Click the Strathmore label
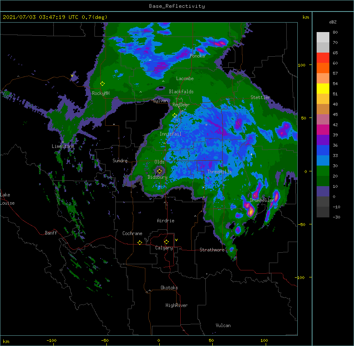 [212, 250]
